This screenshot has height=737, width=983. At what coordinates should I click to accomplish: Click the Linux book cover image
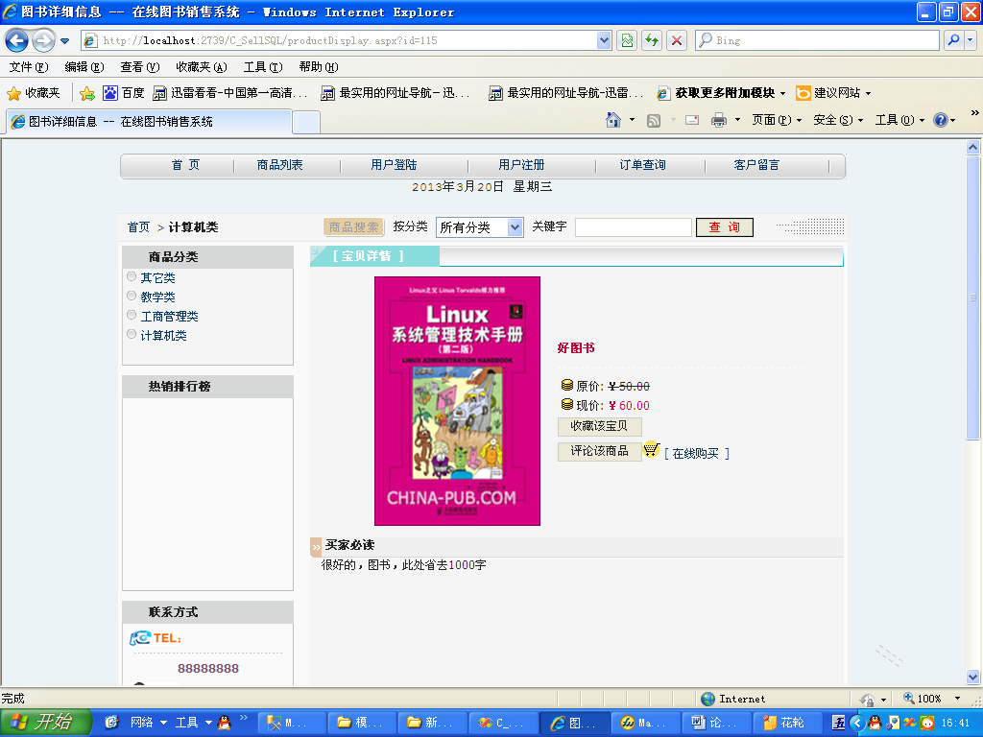pyautogui.click(x=457, y=401)
